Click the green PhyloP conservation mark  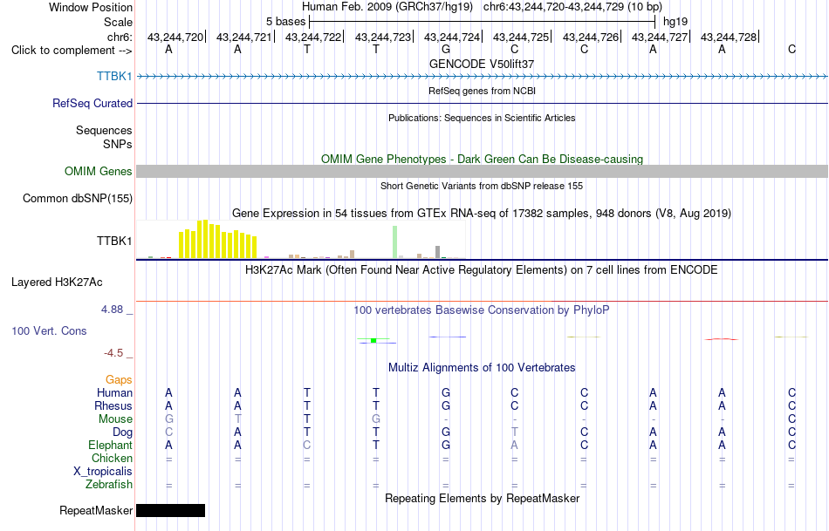(373, 340)
